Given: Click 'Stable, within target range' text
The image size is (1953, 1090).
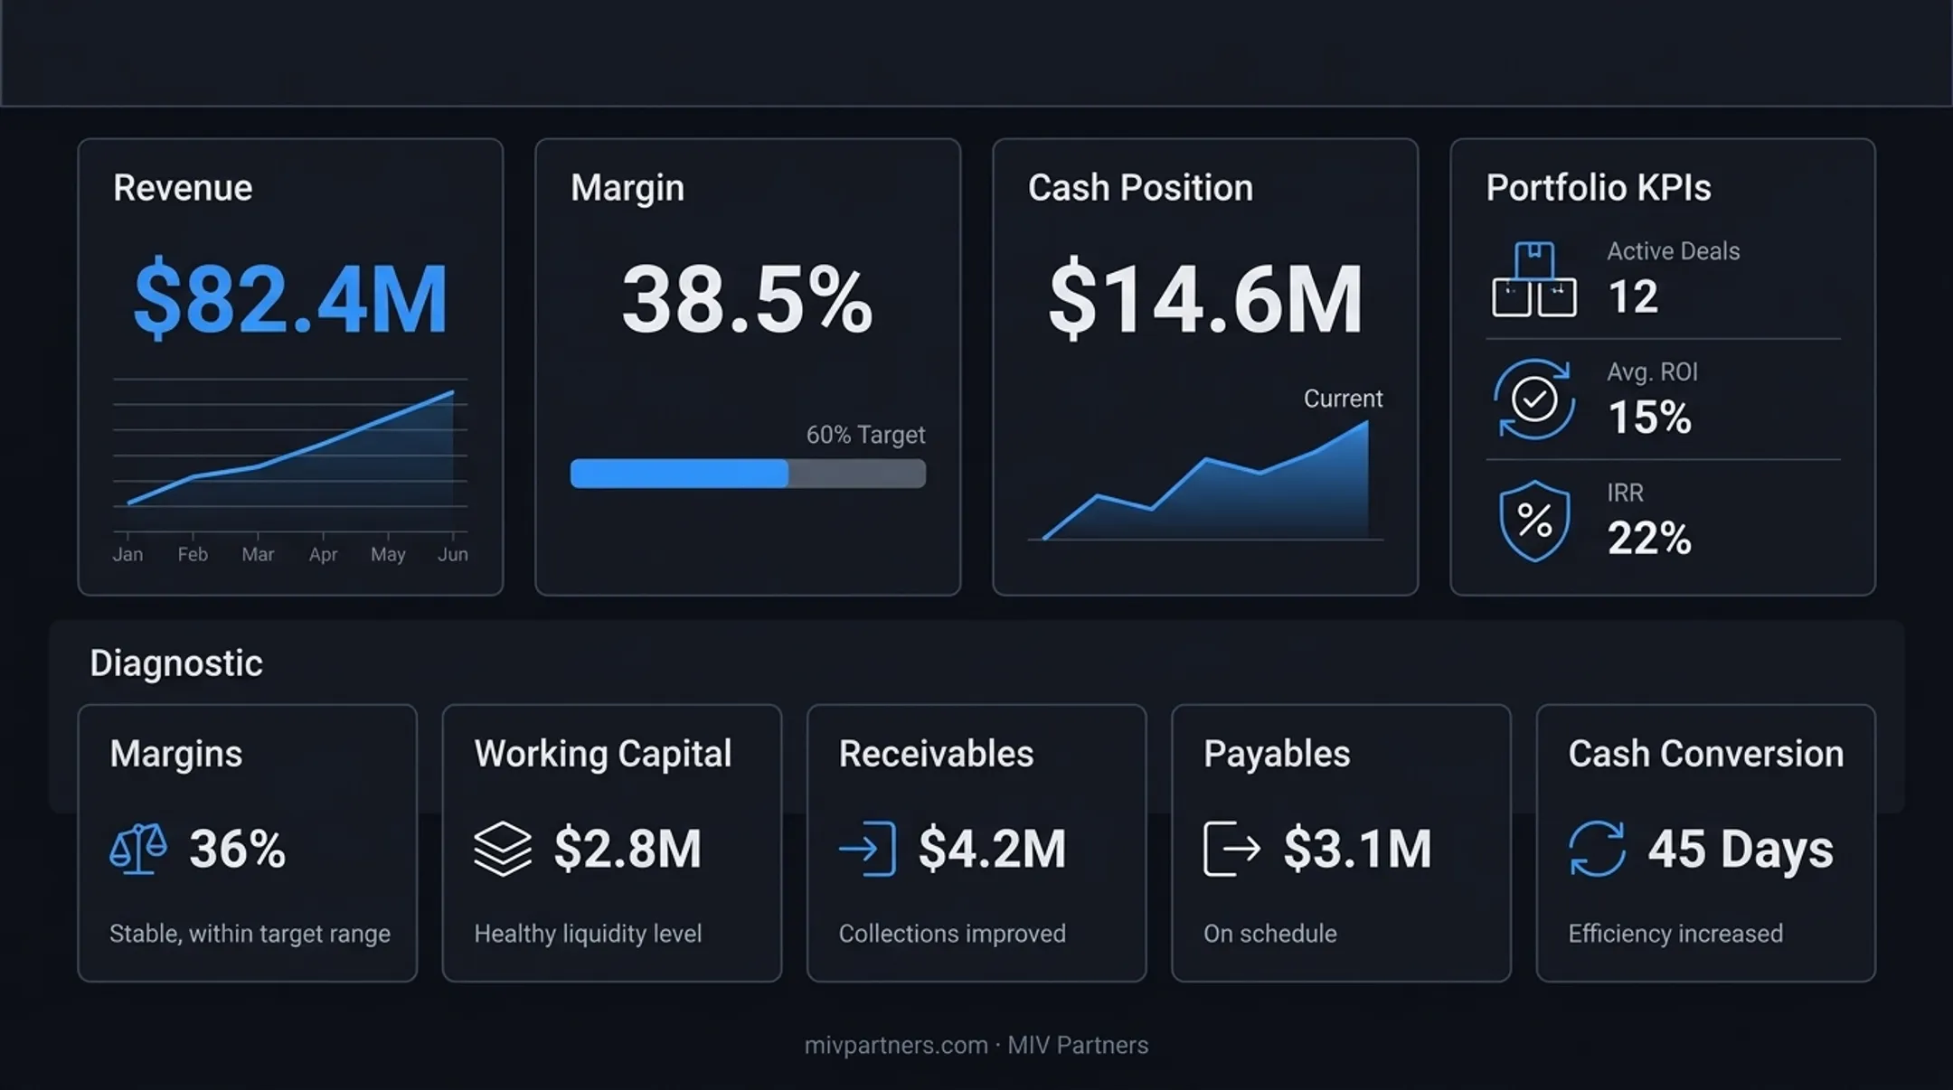Looking at the screenshot, I should click(250, 934).
